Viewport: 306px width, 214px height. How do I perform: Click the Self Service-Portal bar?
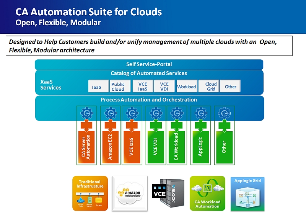[149, 64]
